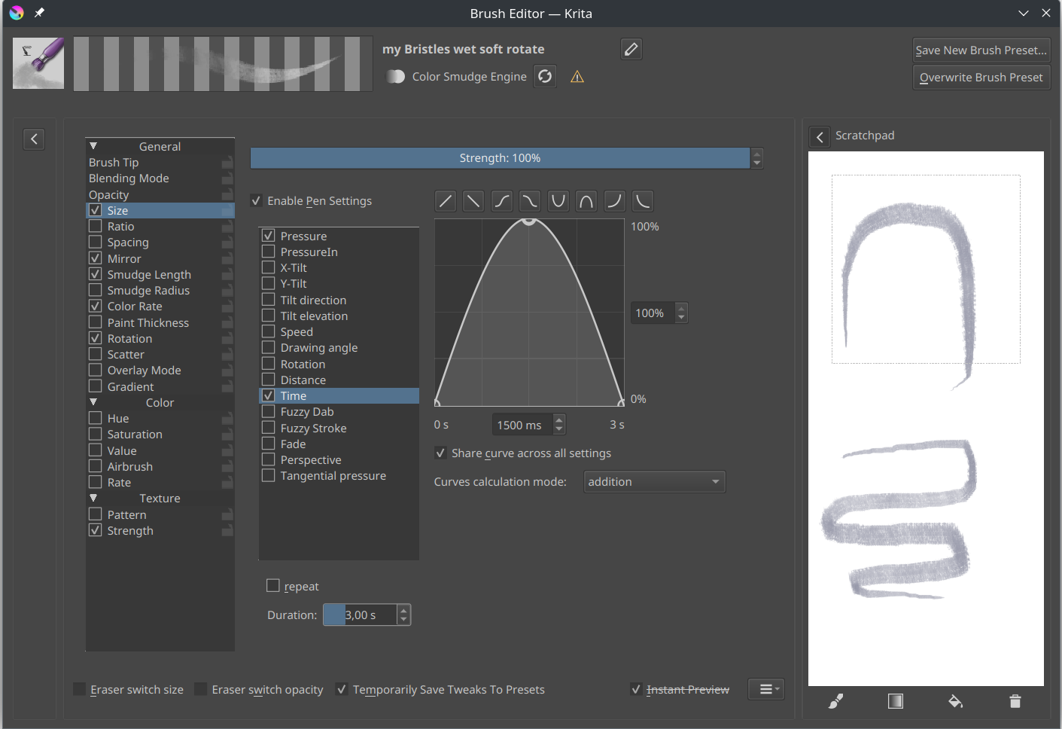Open the options menu beside Instant Preview
1062x729 pixels.
coord(766,689)
